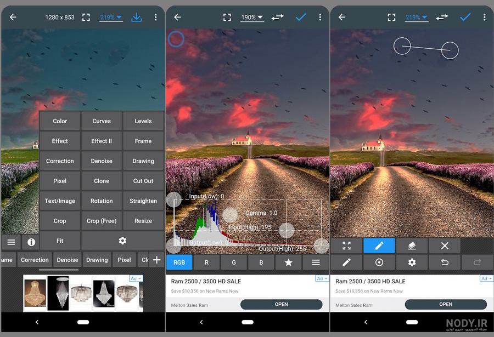Switch to the RGB channel toggle

[x=179, y=262]
